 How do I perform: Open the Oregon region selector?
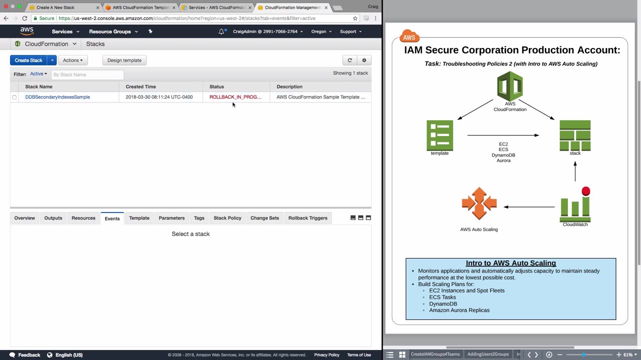pos(322,31)
